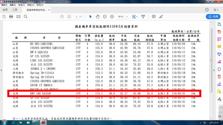Select the open PDF document tab
The height and width of the screenshot is (125, 223).
pyautogui.click(x=37, y=10)
